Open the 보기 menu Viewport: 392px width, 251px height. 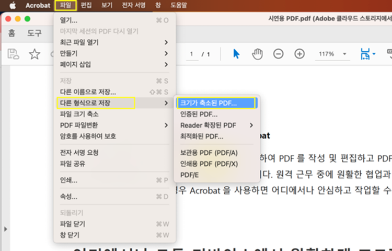pos(107,5)
